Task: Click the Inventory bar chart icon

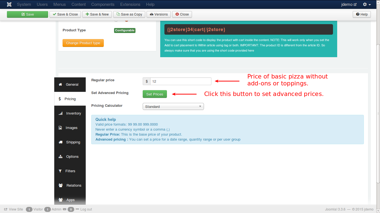Action: tap(60, 113)
